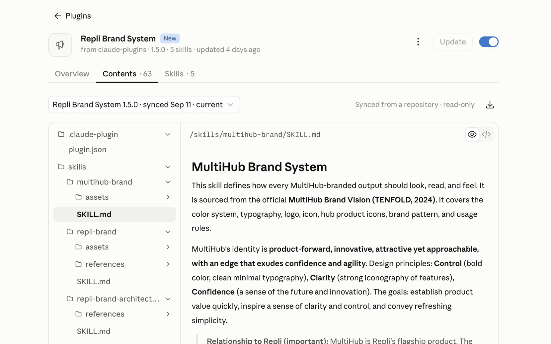Select SKILL.md under multihub-brand
The width and height of the screenshot is (551, 344).
click(114, 214)
